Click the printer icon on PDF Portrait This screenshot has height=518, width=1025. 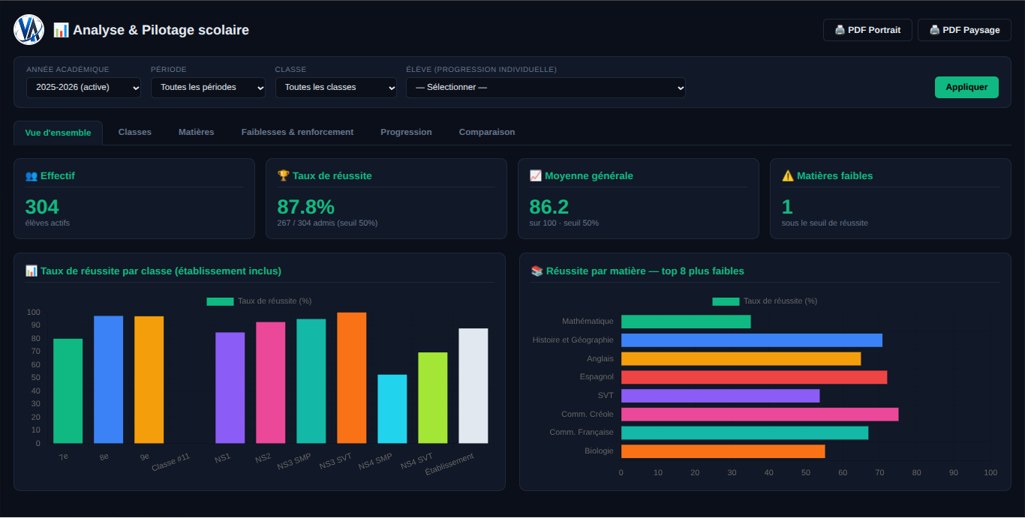[x=840, y=30]
